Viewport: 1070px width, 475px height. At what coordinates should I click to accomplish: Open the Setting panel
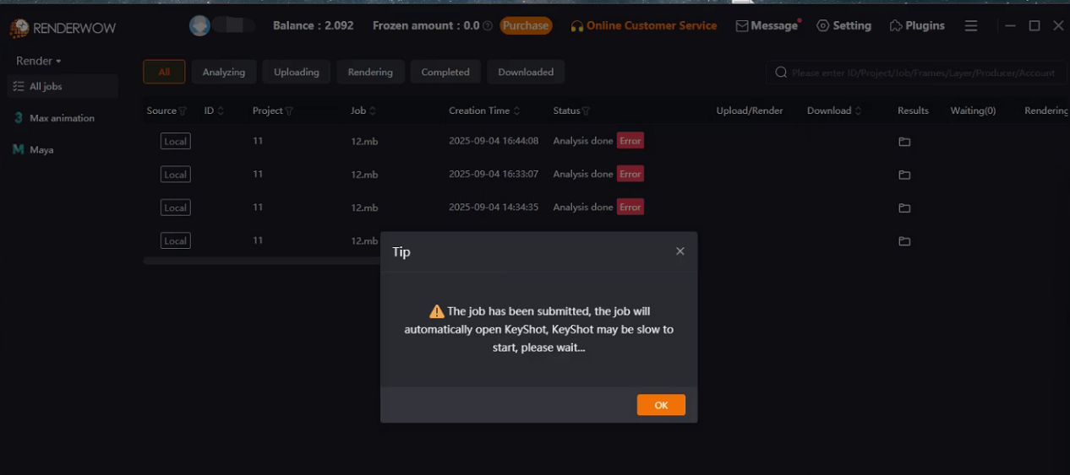pos(843,26)
